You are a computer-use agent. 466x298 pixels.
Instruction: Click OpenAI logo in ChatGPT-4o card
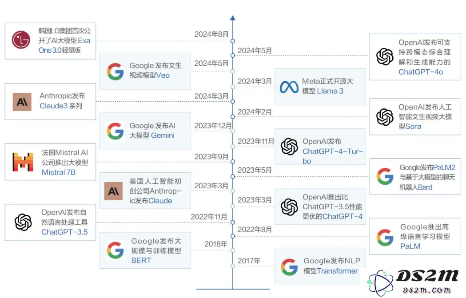385,57
